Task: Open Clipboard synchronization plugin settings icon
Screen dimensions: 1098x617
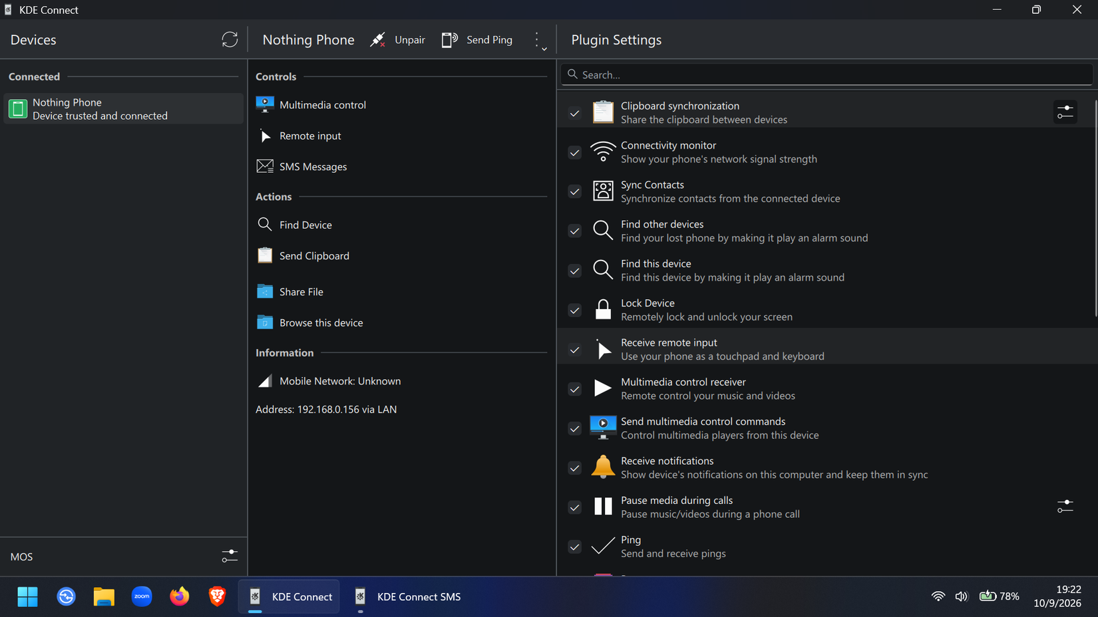Action: 1065,112
